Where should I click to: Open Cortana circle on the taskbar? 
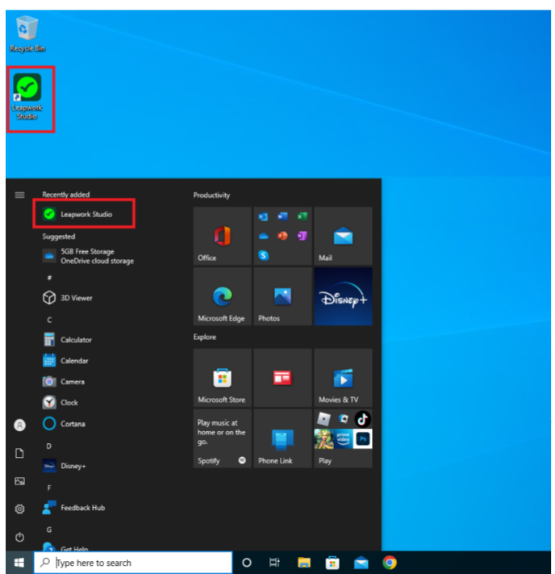tap(247, 563)
